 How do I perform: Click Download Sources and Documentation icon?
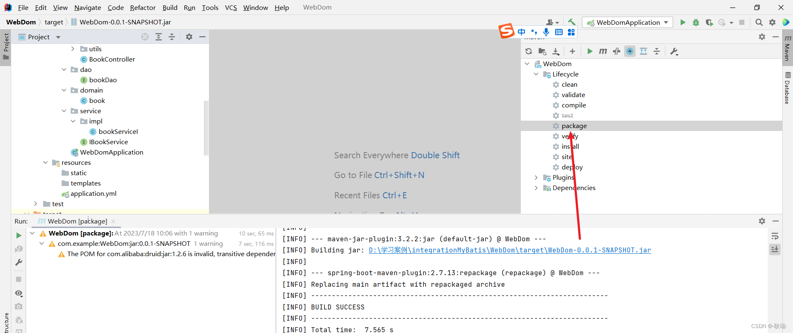[x=556, y=51]
